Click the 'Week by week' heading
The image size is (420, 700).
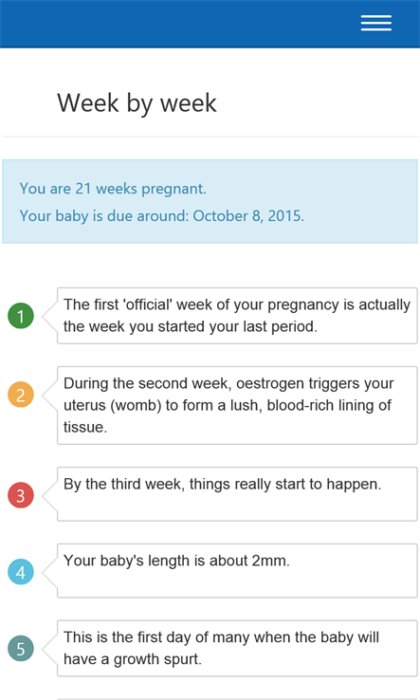coord(137,103)
